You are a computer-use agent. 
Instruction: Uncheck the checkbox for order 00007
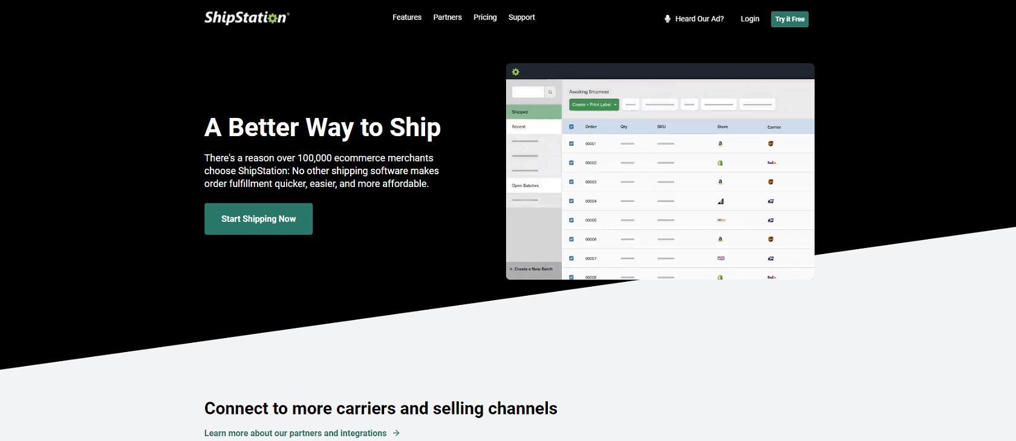pos(571,258)
